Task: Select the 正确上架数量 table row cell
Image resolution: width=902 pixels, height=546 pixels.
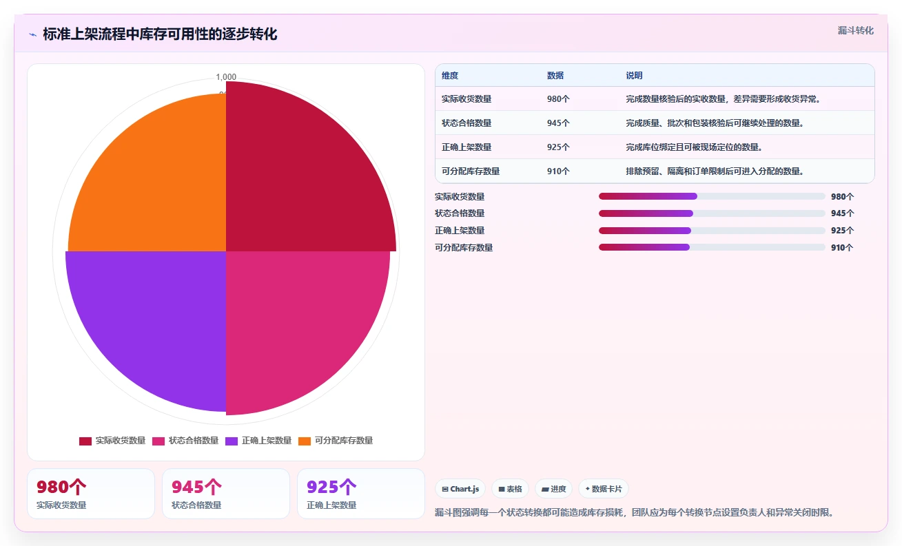Action: (467, 147)
